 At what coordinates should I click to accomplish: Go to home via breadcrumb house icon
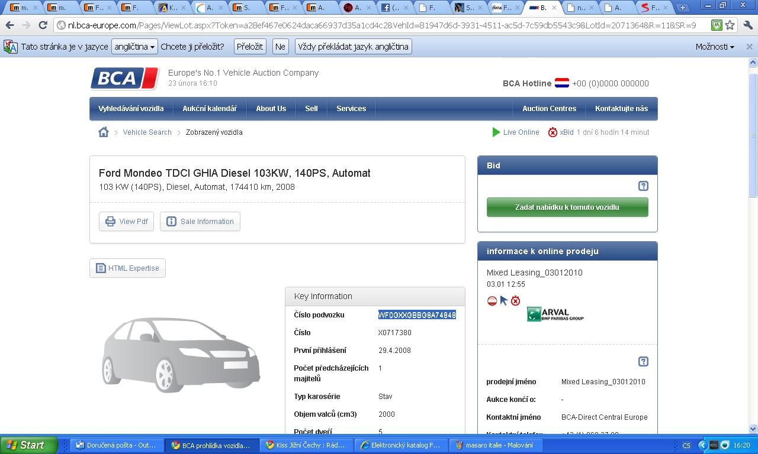104,132
